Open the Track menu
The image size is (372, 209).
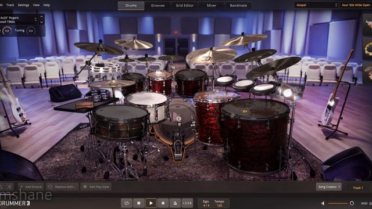10,5
